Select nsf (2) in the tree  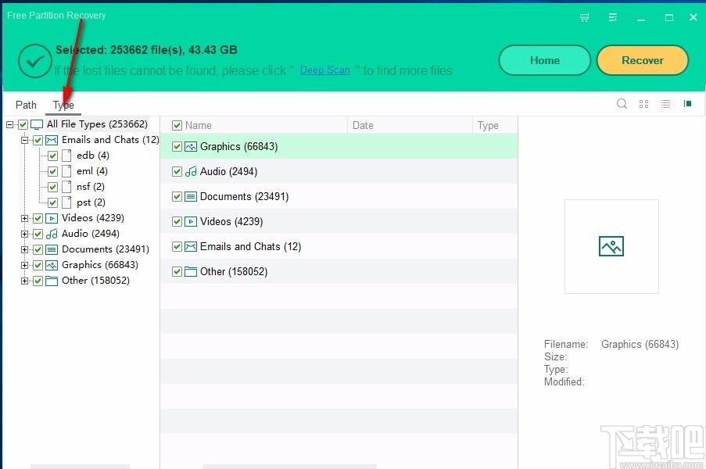pos(91,187)
